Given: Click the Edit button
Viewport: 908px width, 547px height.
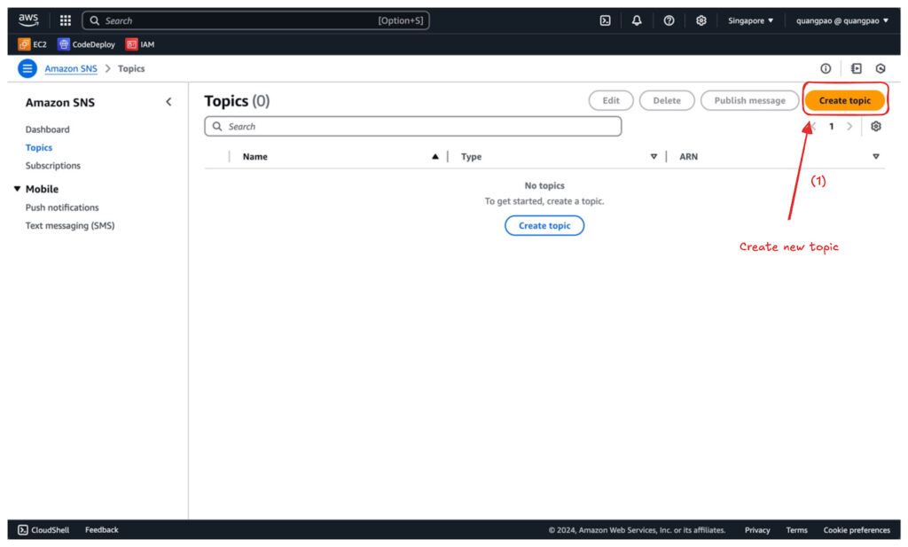Looking at the screenshot, I should (x=611, y=100).
